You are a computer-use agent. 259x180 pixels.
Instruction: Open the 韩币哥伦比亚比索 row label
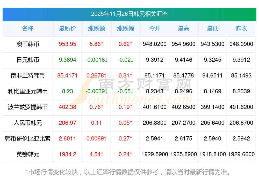[x=28, y=139]
